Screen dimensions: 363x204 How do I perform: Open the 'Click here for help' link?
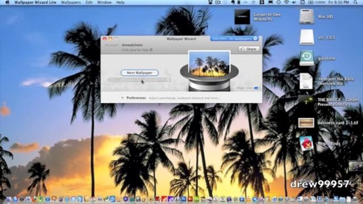[x=136, y=50]
